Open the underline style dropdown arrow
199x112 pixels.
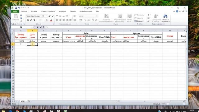click(x=36, y=20)
